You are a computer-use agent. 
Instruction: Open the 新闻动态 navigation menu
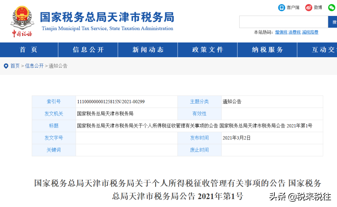[148, 50]
